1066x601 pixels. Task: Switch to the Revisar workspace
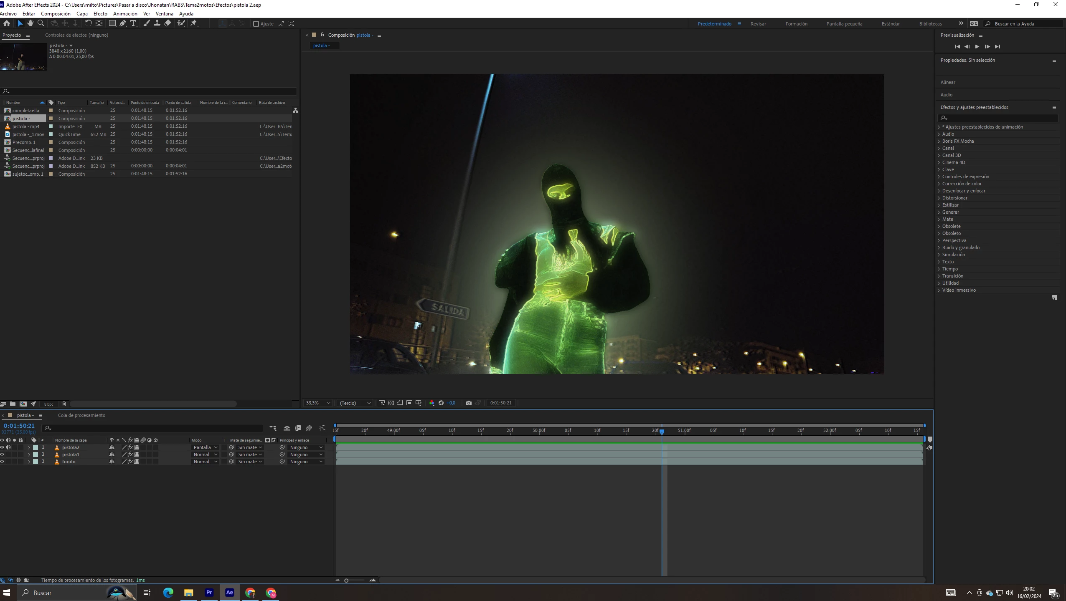tap(758, 24)
